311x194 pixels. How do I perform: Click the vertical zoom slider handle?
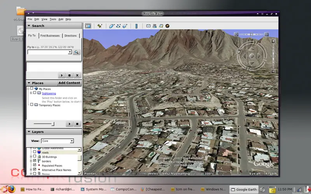(273, 56)
